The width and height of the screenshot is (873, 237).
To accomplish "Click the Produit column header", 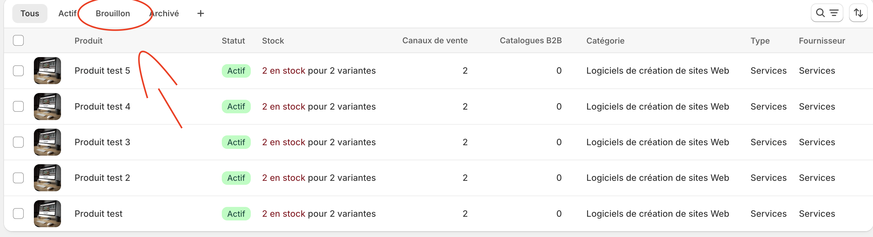I will click(x=88, y=41).
